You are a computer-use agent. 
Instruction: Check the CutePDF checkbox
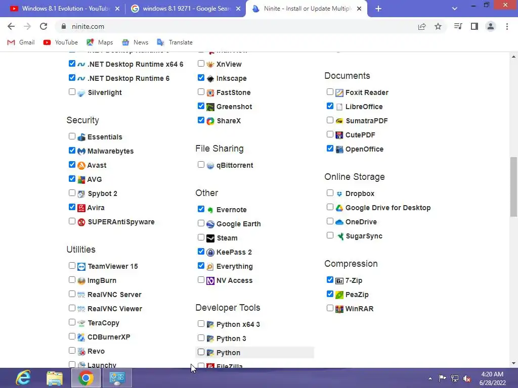click(x=330, y=134)
